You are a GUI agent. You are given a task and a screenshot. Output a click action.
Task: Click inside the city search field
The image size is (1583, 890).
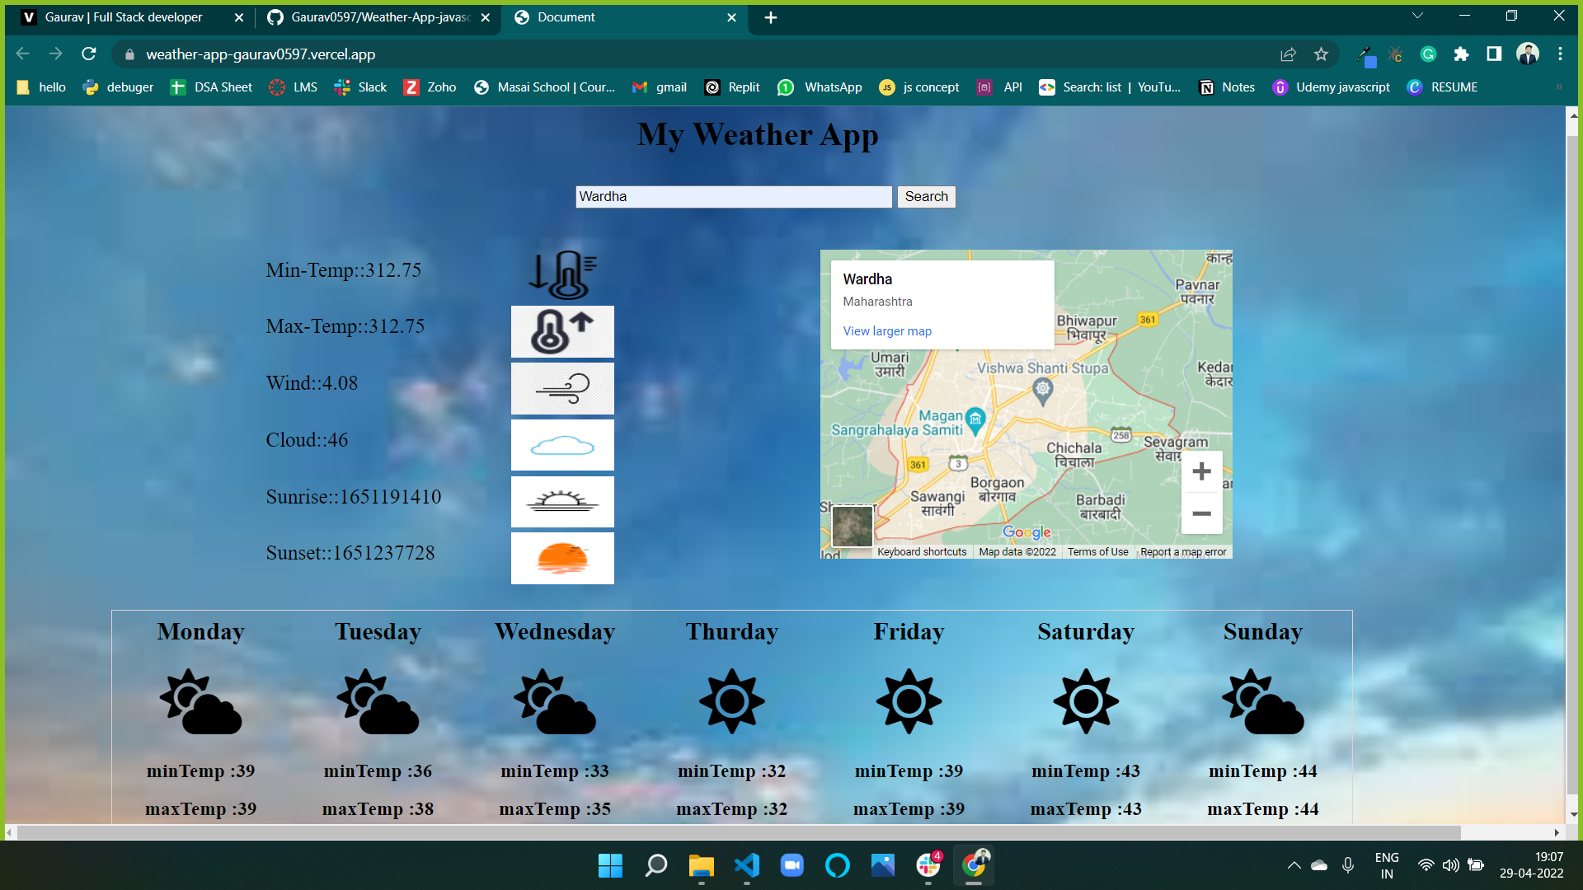point(733,197)
